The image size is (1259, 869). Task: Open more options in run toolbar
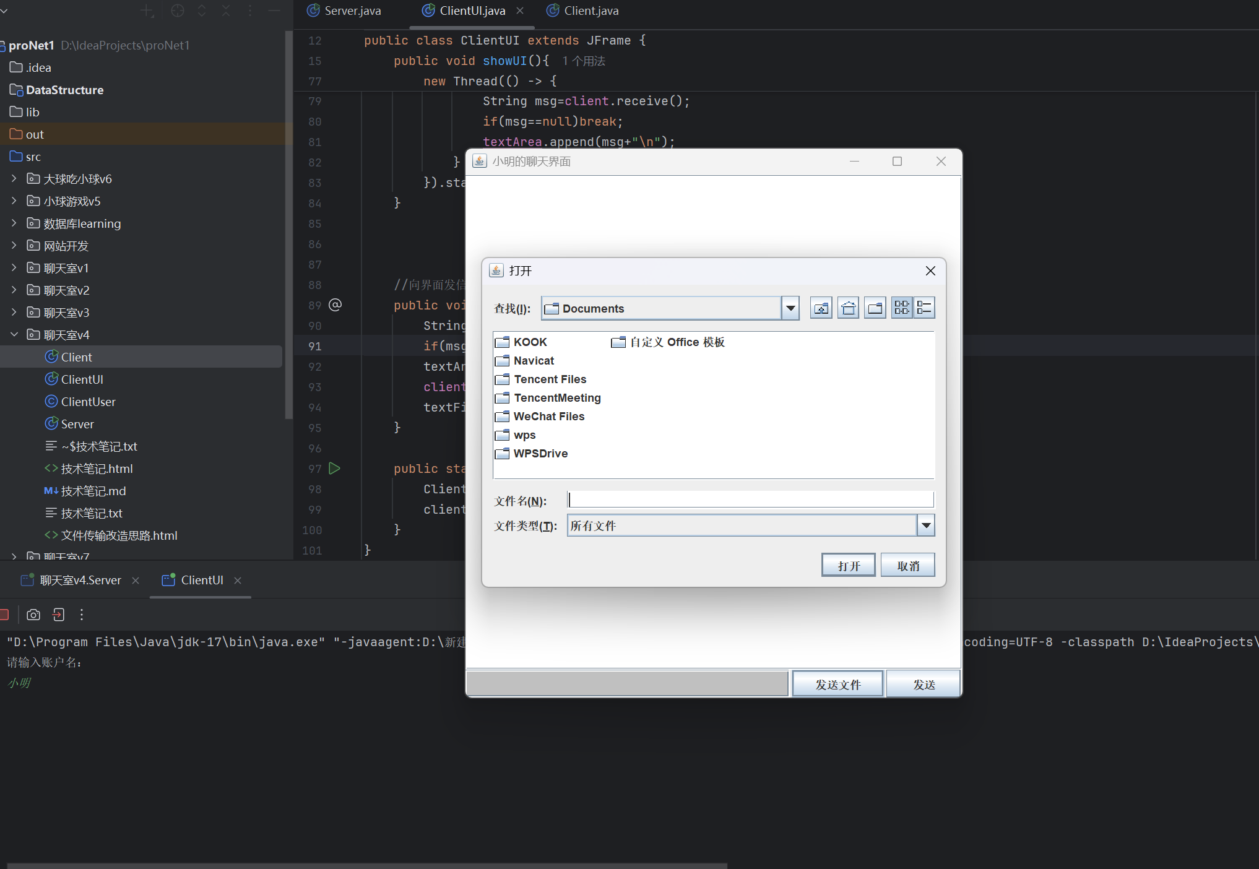[82, 615]
